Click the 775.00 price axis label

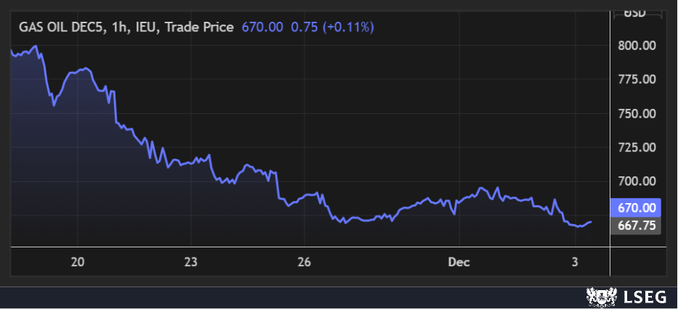[x=637, y=79]
